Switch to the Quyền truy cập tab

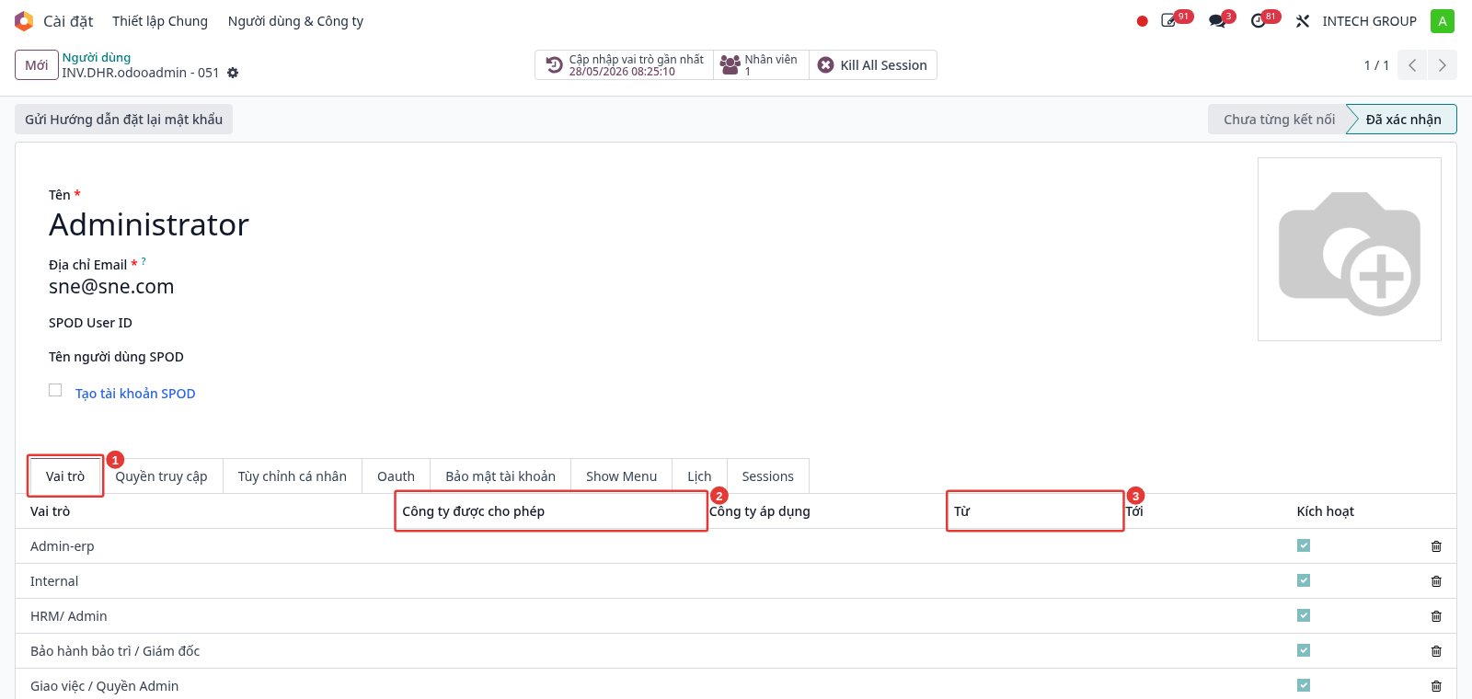pyautogui.click(x=161, y=476)
